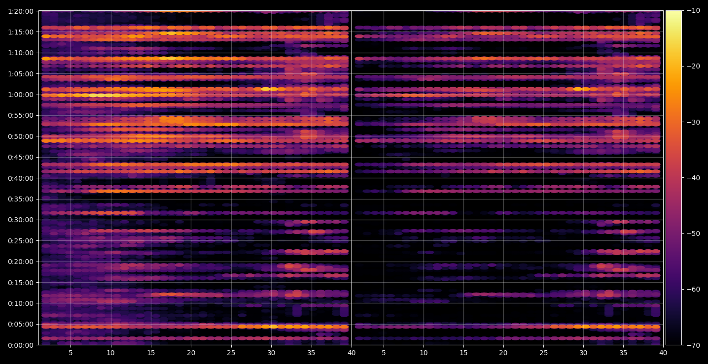Select the 0:40:00 time axis label

tap(21, 178)
